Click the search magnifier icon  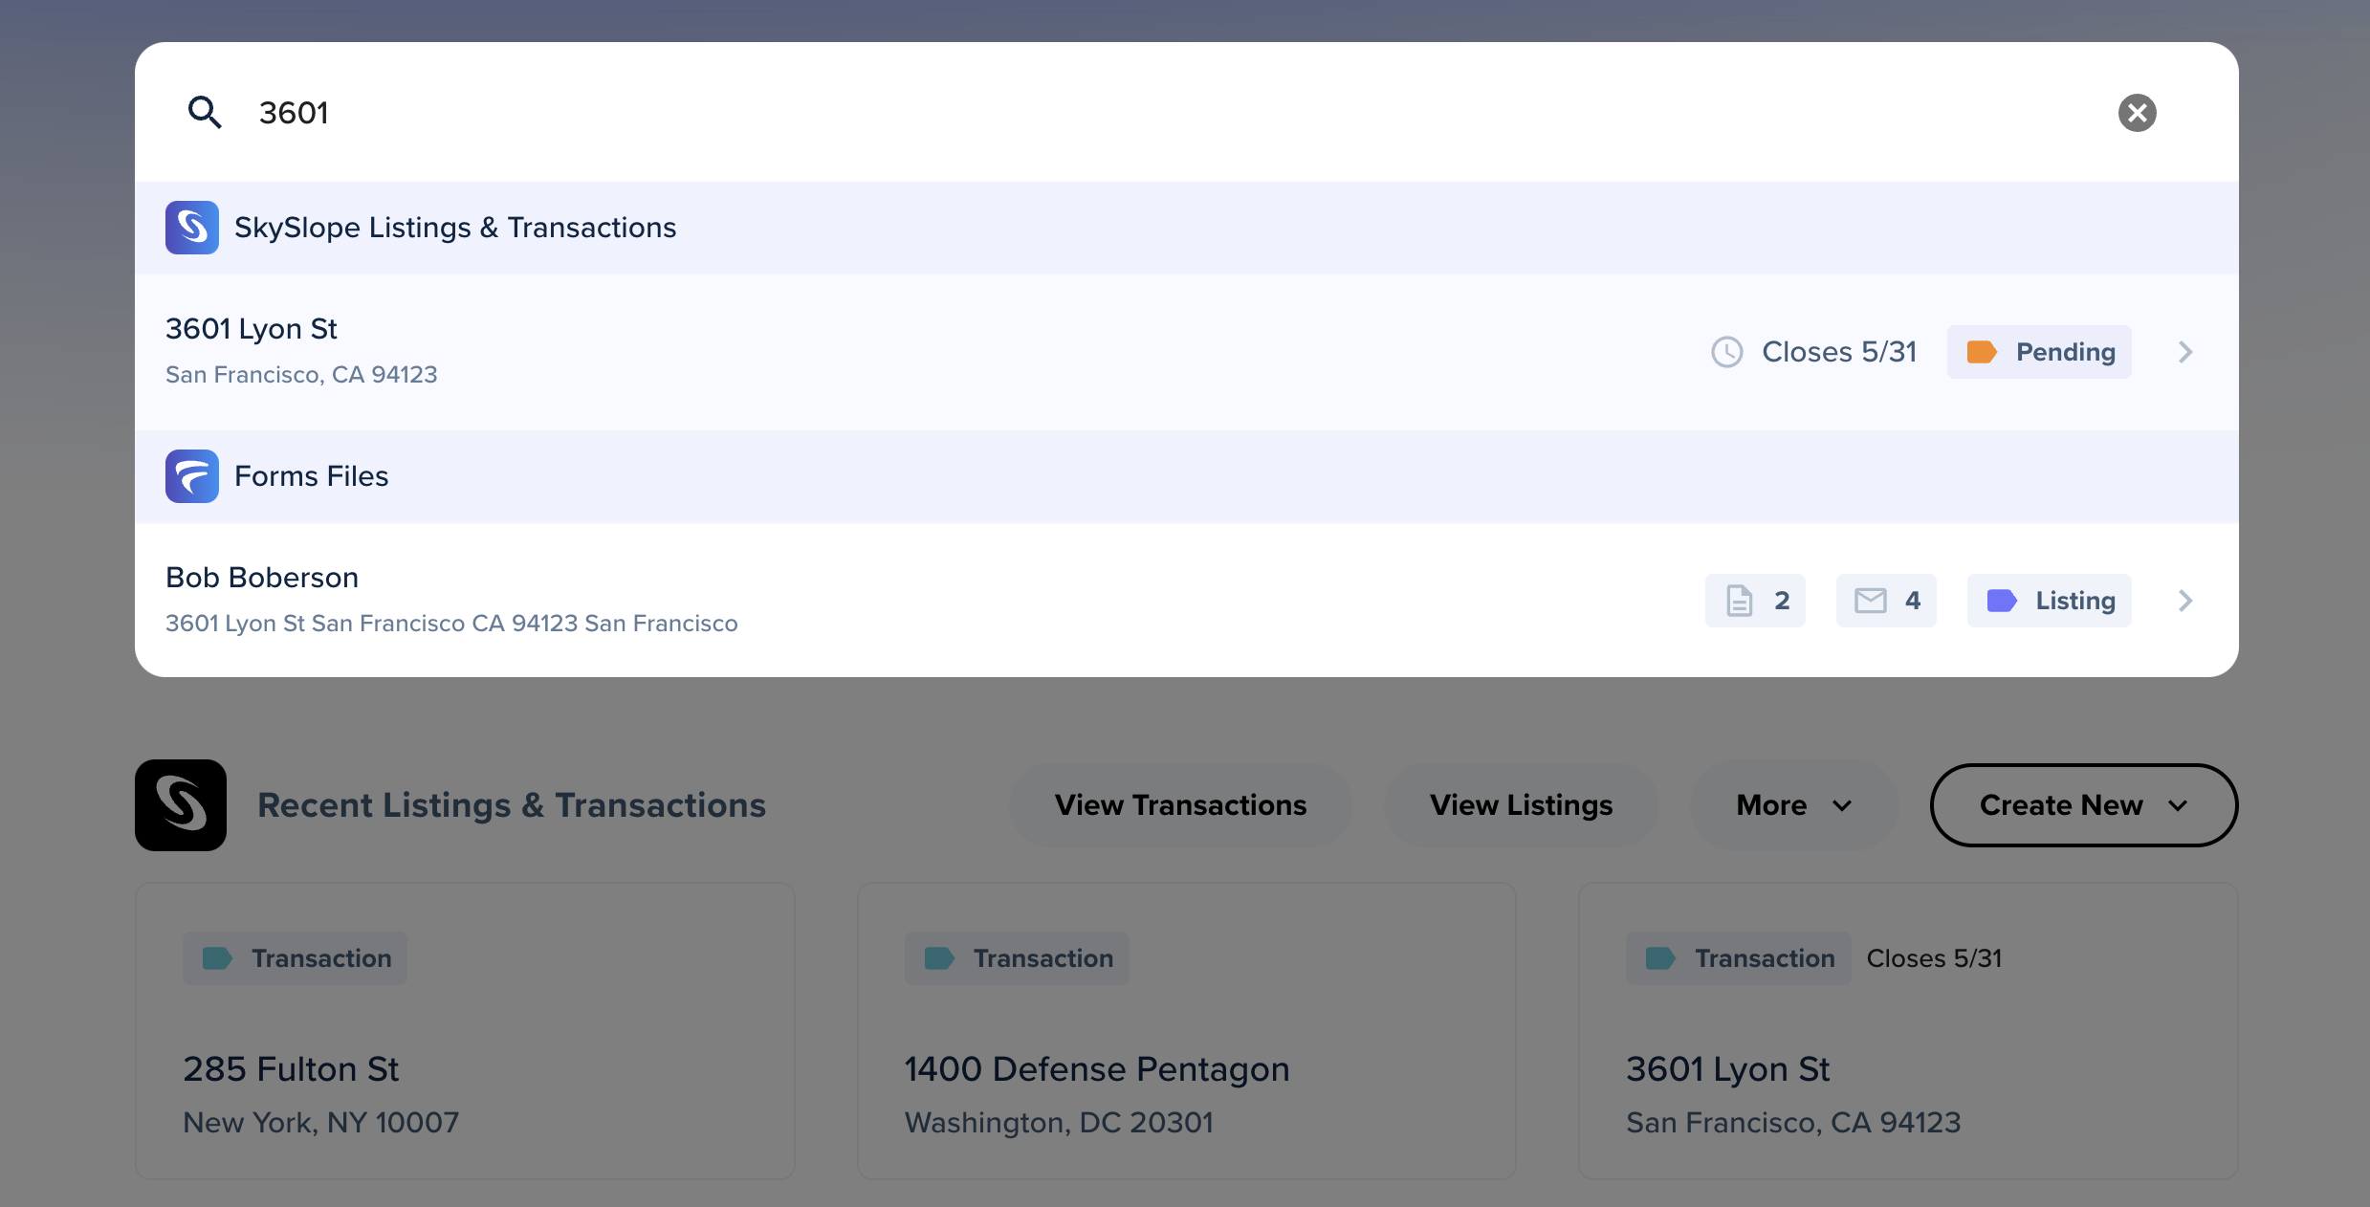coord(204,113)
